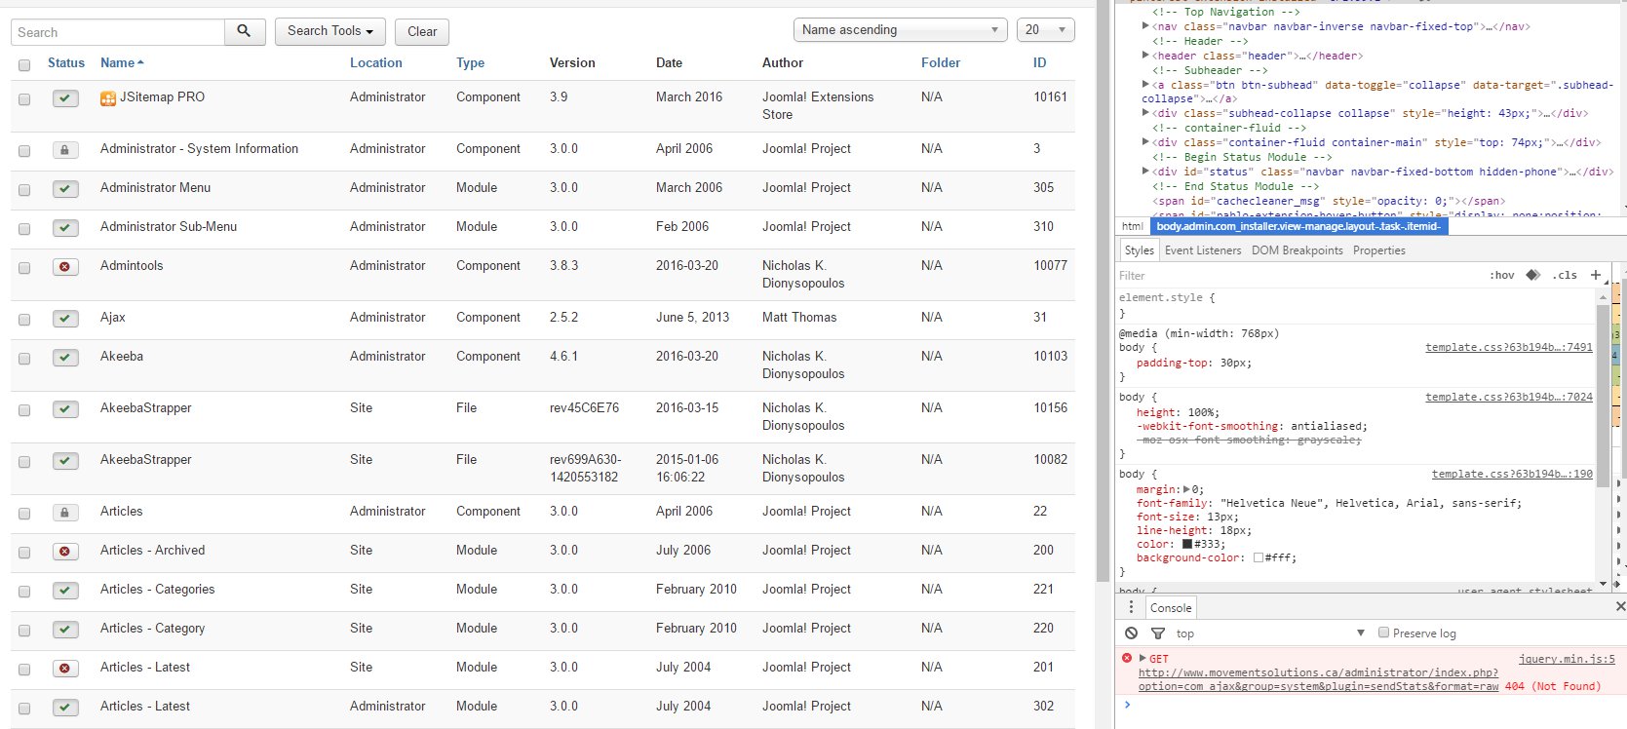Open the Properties tab
This screenshot has width=1627, height=729.
(1379, 250)
